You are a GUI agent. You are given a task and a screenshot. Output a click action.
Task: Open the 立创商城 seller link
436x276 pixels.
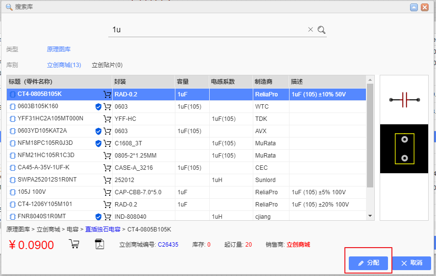coord(298,245)
